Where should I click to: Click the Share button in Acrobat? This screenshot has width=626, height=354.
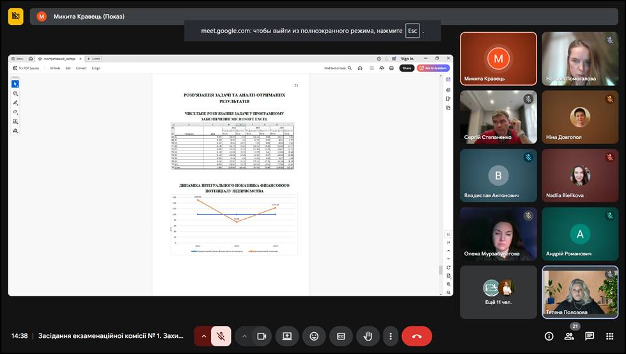tap(407, 68)
